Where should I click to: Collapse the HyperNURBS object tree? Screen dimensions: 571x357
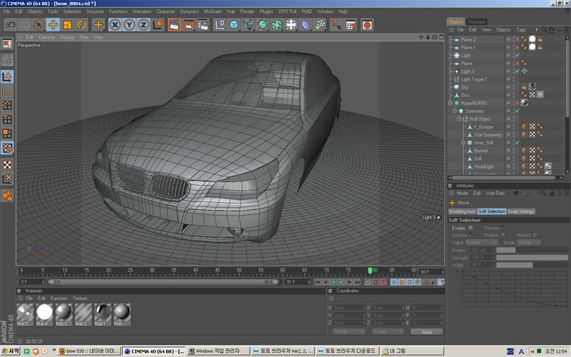pos(450,103)
